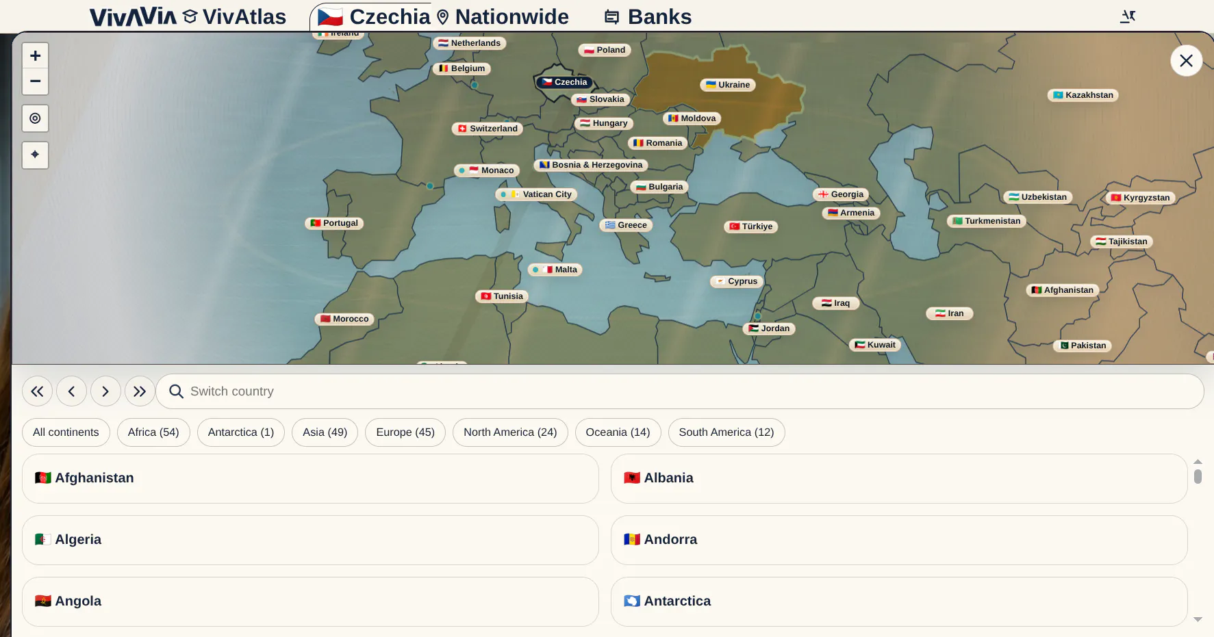Click the Ukraine label on the map

tap(728, 85)
